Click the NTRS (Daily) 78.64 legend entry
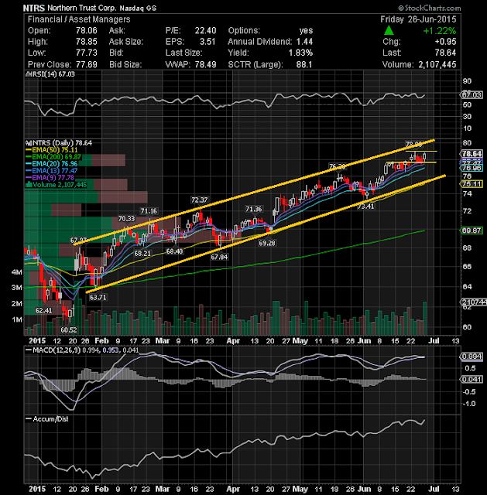The height and width of the screenshot is (495, 487). coord(59,143)
